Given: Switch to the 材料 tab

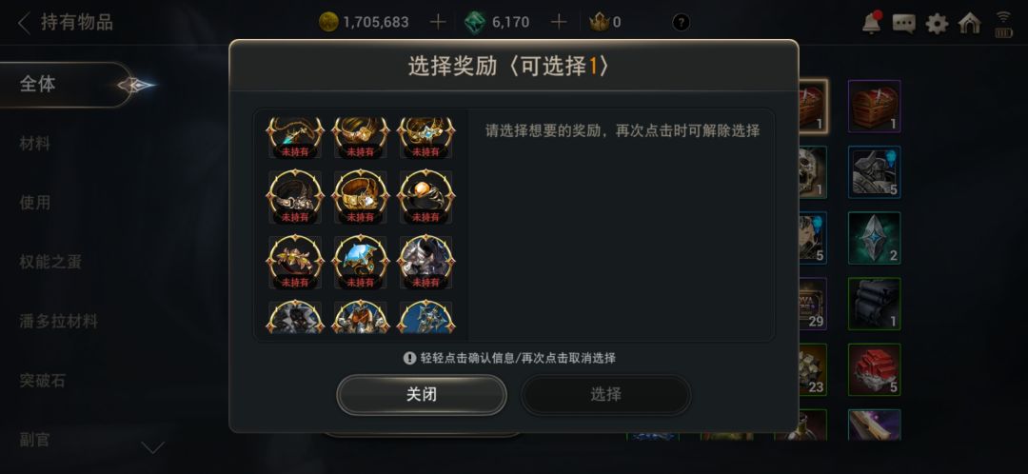Looking at the screenshot, I should [35, 144].
